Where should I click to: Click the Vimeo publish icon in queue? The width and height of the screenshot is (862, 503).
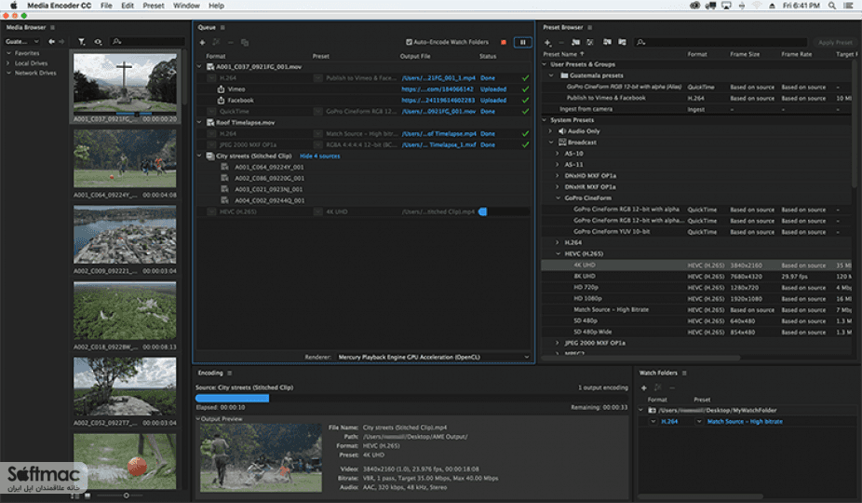(221, 89)
